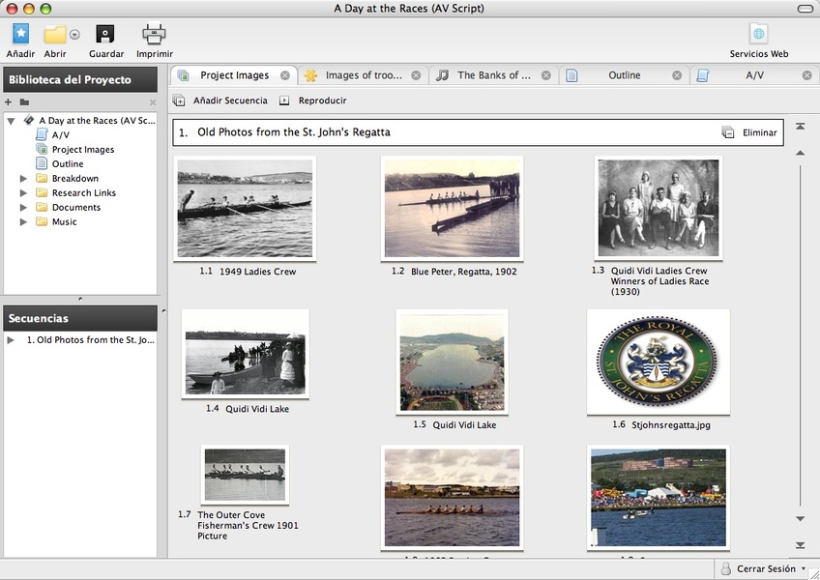This screenshot has height=580, width=820.
Task: Click the vertical scrollbar track
Action: [x=800, y=334]
